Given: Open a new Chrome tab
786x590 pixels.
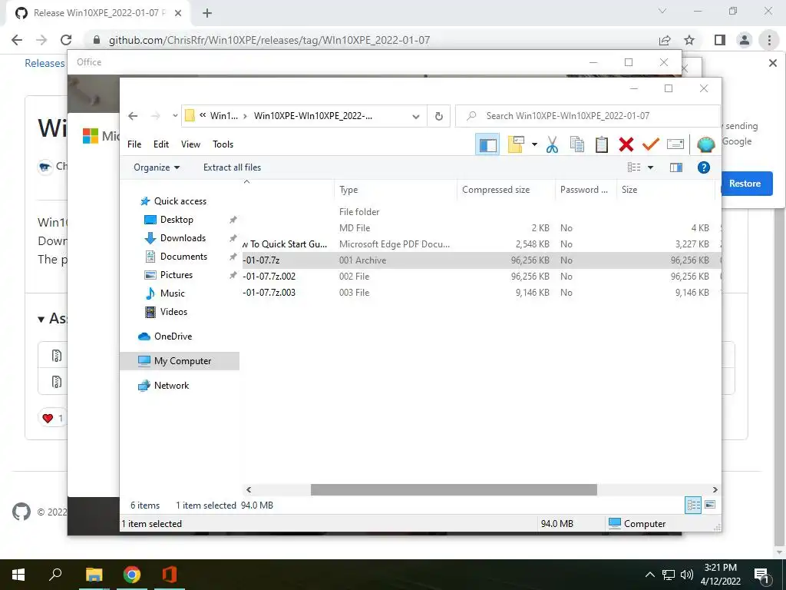Looking at the screenshot, I should (x=207, y=13).
